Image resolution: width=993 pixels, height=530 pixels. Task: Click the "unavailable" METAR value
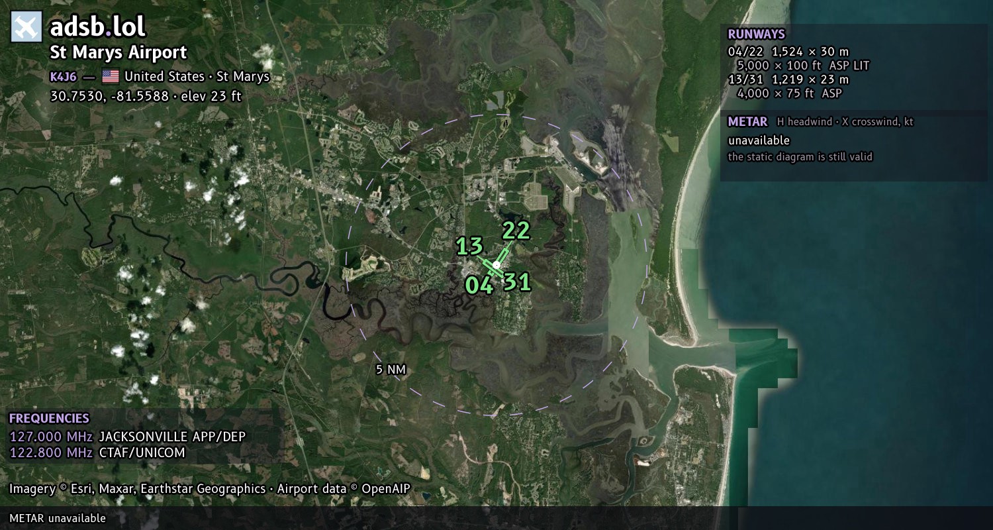[x=759, y=140]
